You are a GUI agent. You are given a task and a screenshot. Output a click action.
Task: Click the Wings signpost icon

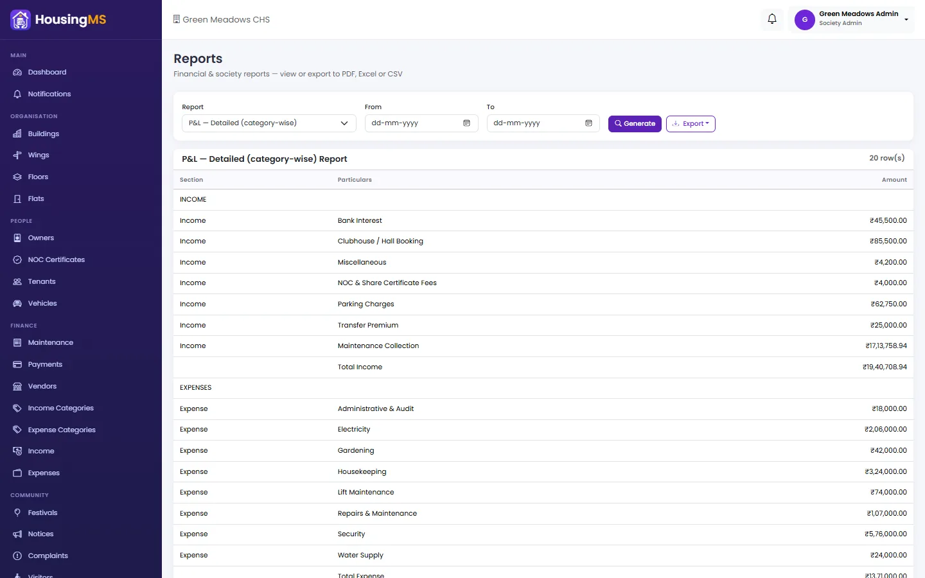(17, 155)
